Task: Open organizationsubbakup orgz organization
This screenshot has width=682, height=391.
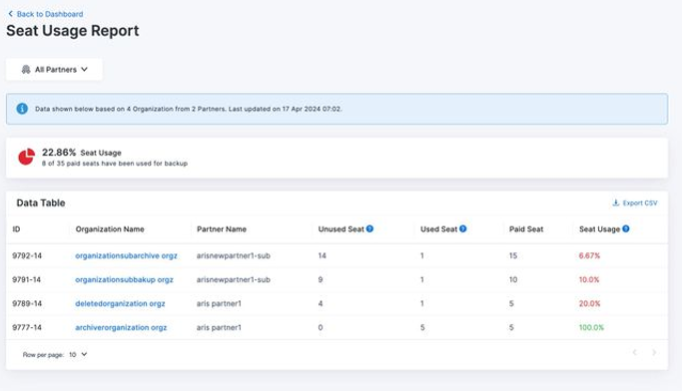Action: coord(124,279)
